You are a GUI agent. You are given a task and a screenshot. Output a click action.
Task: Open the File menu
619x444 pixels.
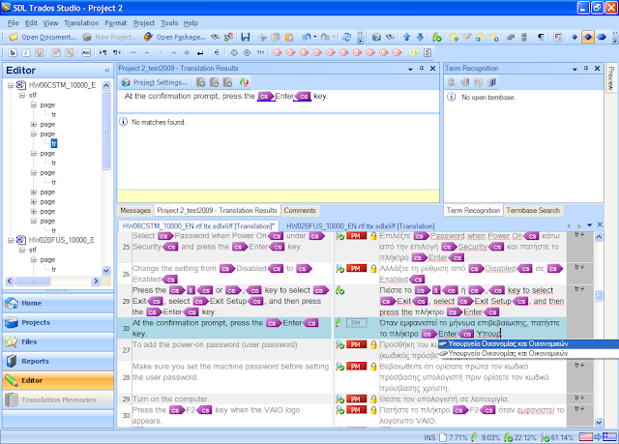click(13, 23)
